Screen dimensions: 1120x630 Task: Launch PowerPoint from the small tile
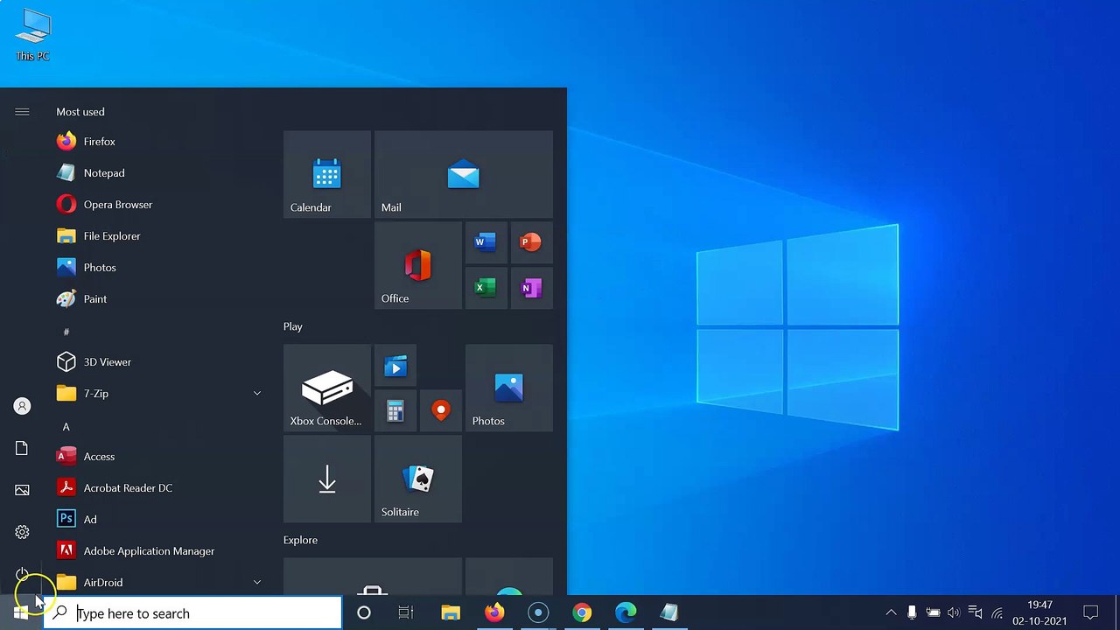531,242
